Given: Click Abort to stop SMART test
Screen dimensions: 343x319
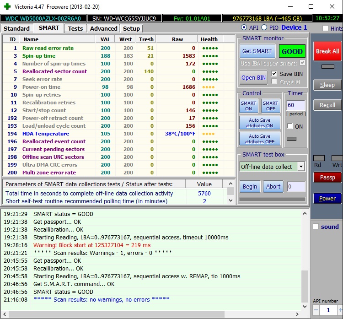Looking at the screenshot, I should point(273,187).
